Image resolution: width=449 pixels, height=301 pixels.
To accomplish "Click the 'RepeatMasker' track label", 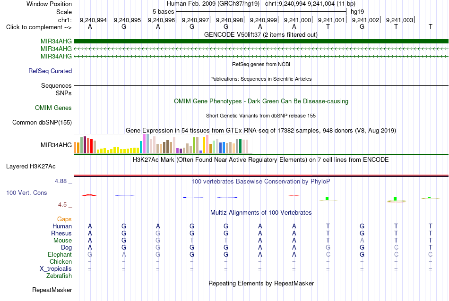I will pos(52,290).
